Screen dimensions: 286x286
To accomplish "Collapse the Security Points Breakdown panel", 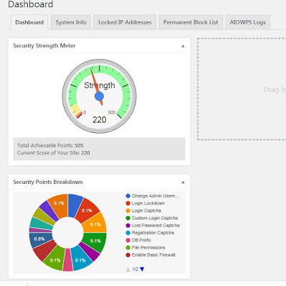I will pyautogui.click(x=183, y=182).
